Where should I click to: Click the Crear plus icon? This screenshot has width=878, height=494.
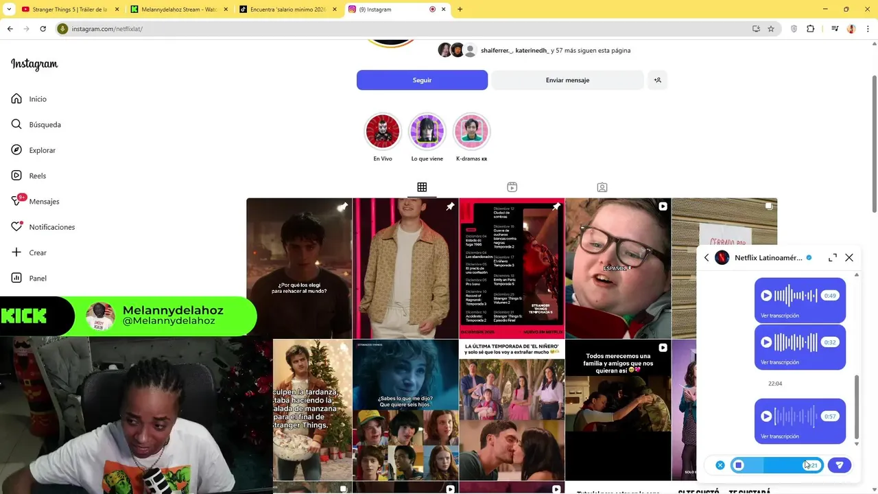[x=16, y=252]
